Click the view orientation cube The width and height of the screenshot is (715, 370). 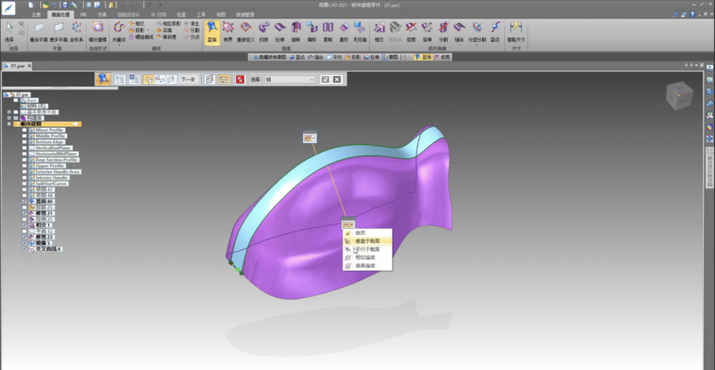(x=682, y=94)
